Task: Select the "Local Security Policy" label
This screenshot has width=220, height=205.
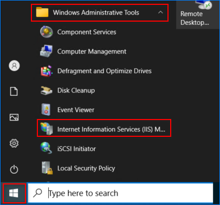Action: coord(86,168)
